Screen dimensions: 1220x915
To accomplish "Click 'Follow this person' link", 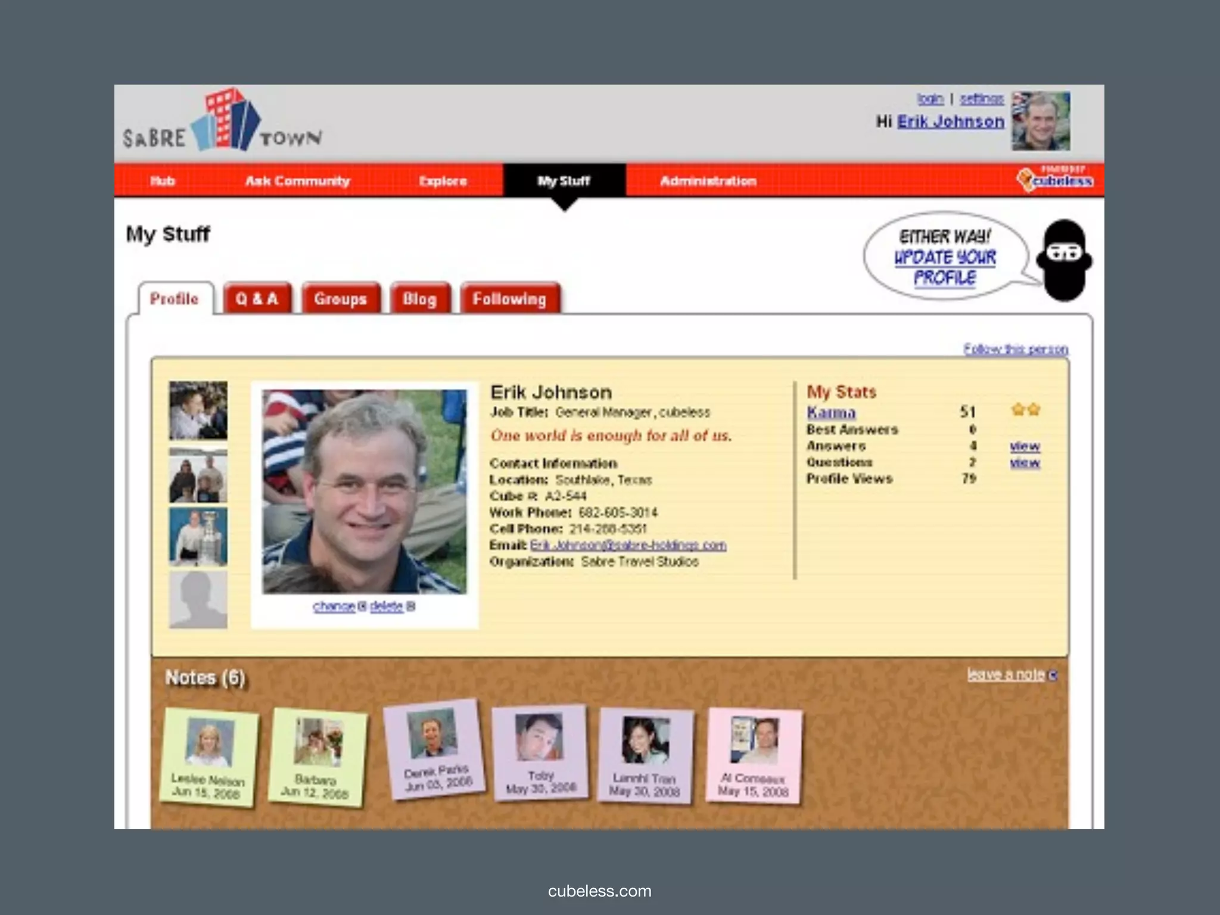I will click(1016, 349).
